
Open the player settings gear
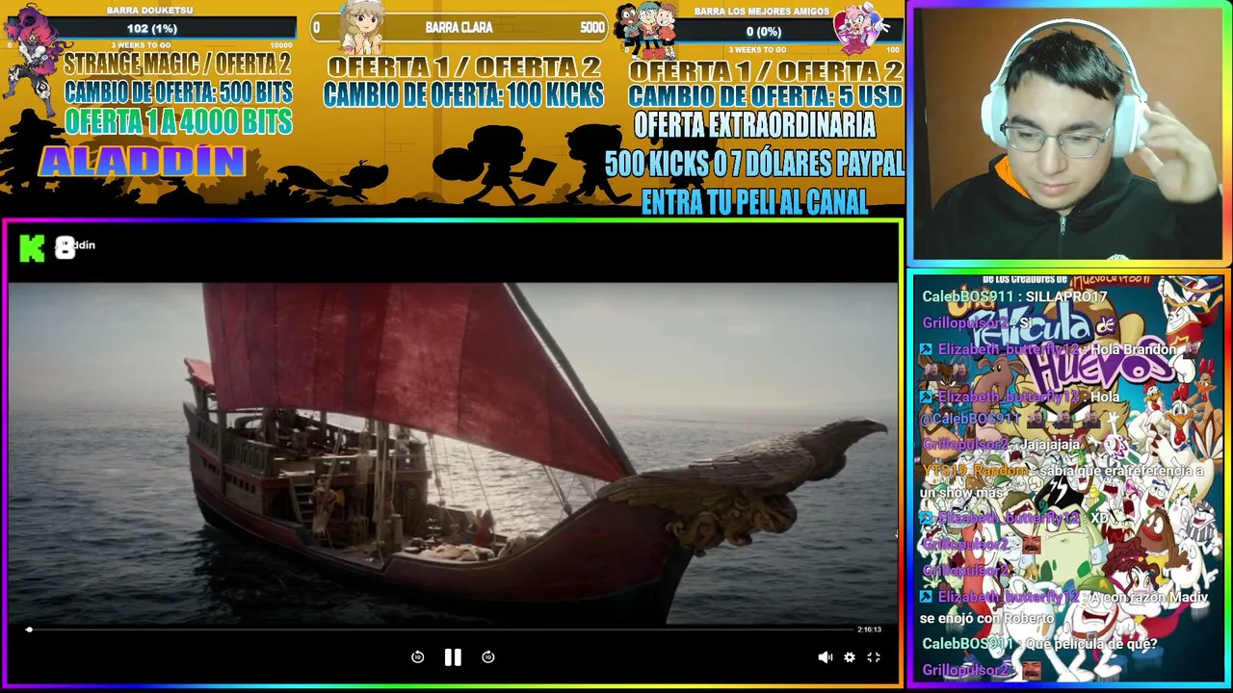pyautogui.click(x=850, y=657)
